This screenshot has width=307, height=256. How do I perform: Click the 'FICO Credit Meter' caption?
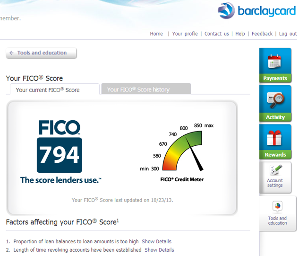[182, 179]
